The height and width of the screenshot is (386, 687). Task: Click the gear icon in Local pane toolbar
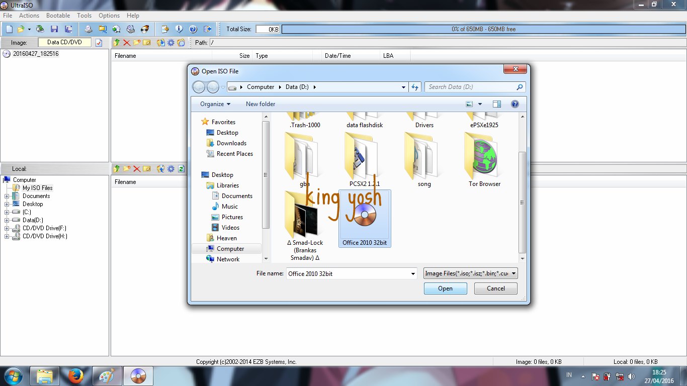171,169
